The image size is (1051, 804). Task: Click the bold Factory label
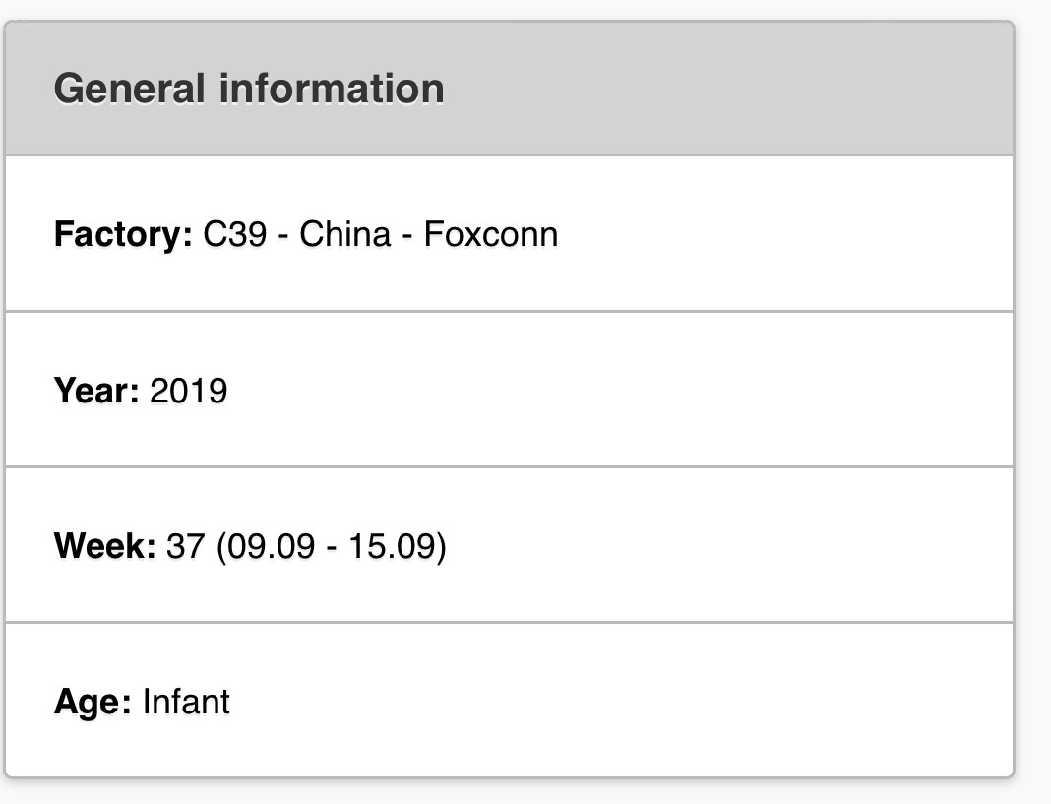123,234
